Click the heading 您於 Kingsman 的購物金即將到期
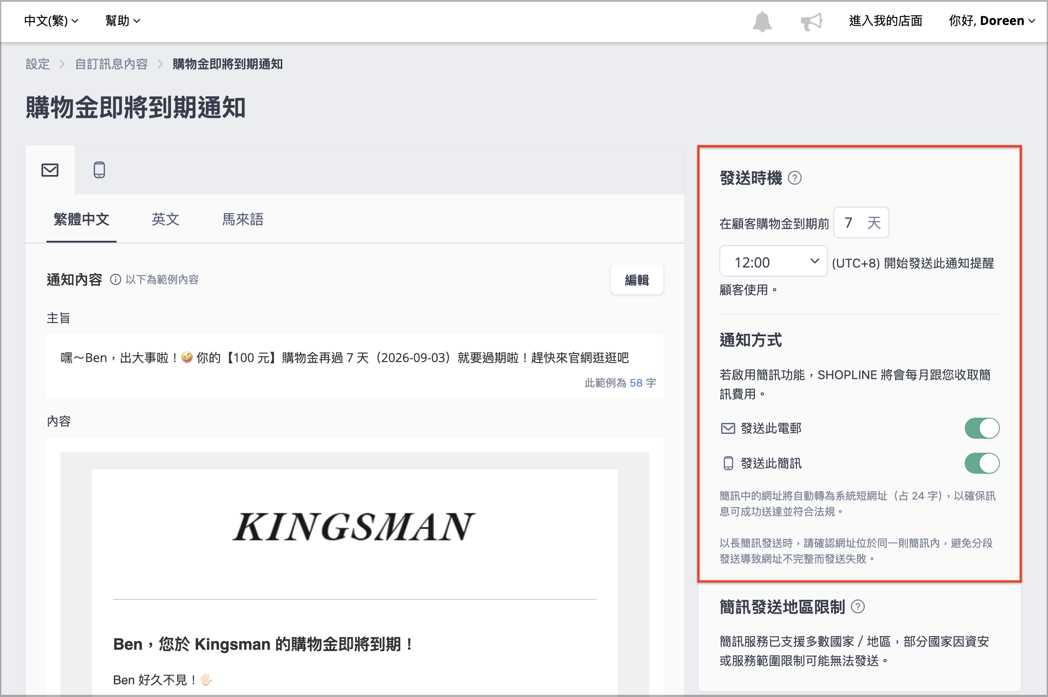Viewport: 1048px width, 697px height. click(x=263, y=644)
